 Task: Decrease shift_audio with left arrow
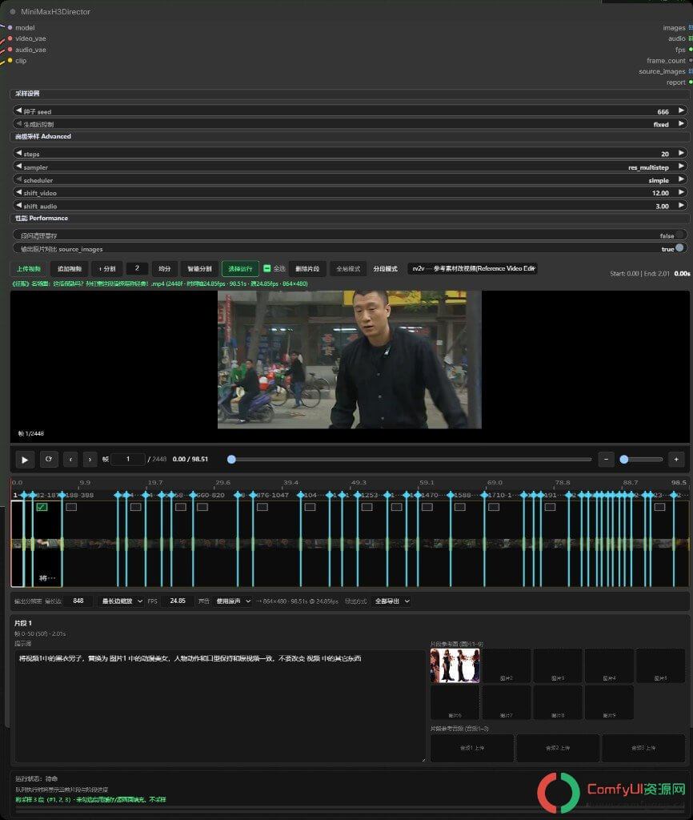click(x=19, y=206)
